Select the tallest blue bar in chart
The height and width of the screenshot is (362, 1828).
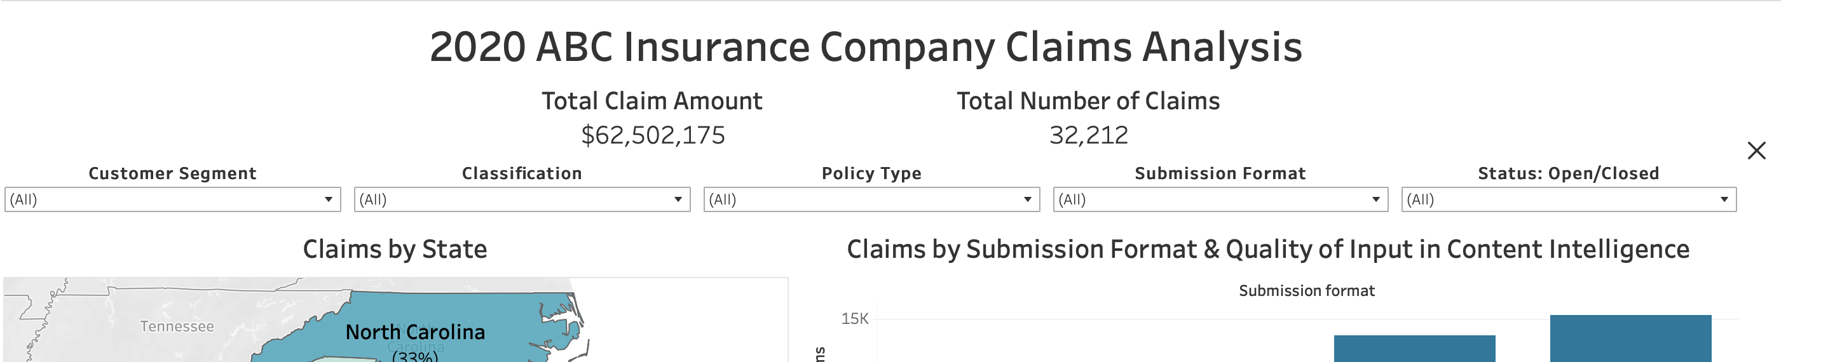[x=1631, y=339]
